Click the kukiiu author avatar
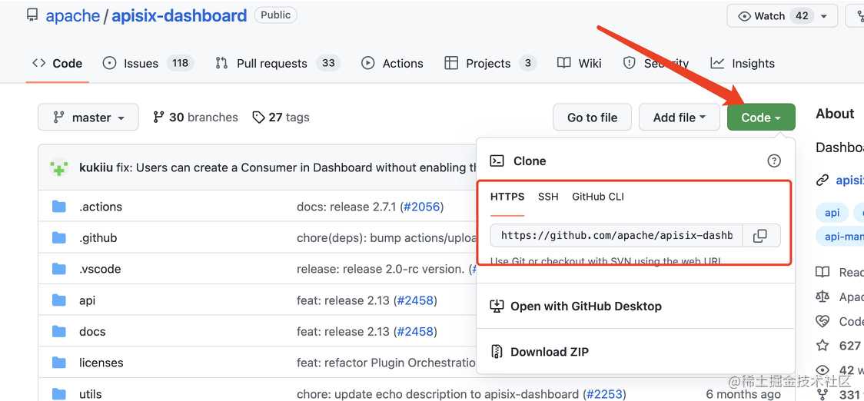 pos(59,167)
